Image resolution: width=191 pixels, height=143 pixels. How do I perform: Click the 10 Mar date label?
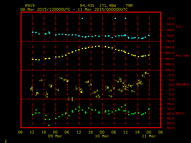point(102,136)
